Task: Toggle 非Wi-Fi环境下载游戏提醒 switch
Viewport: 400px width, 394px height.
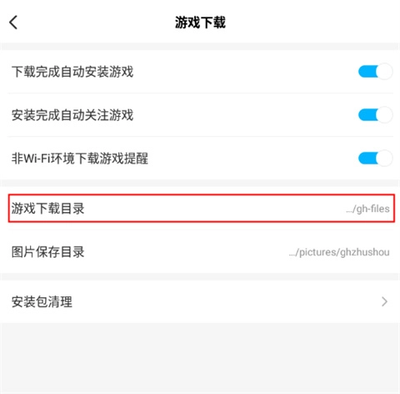Action: (375, 159)
